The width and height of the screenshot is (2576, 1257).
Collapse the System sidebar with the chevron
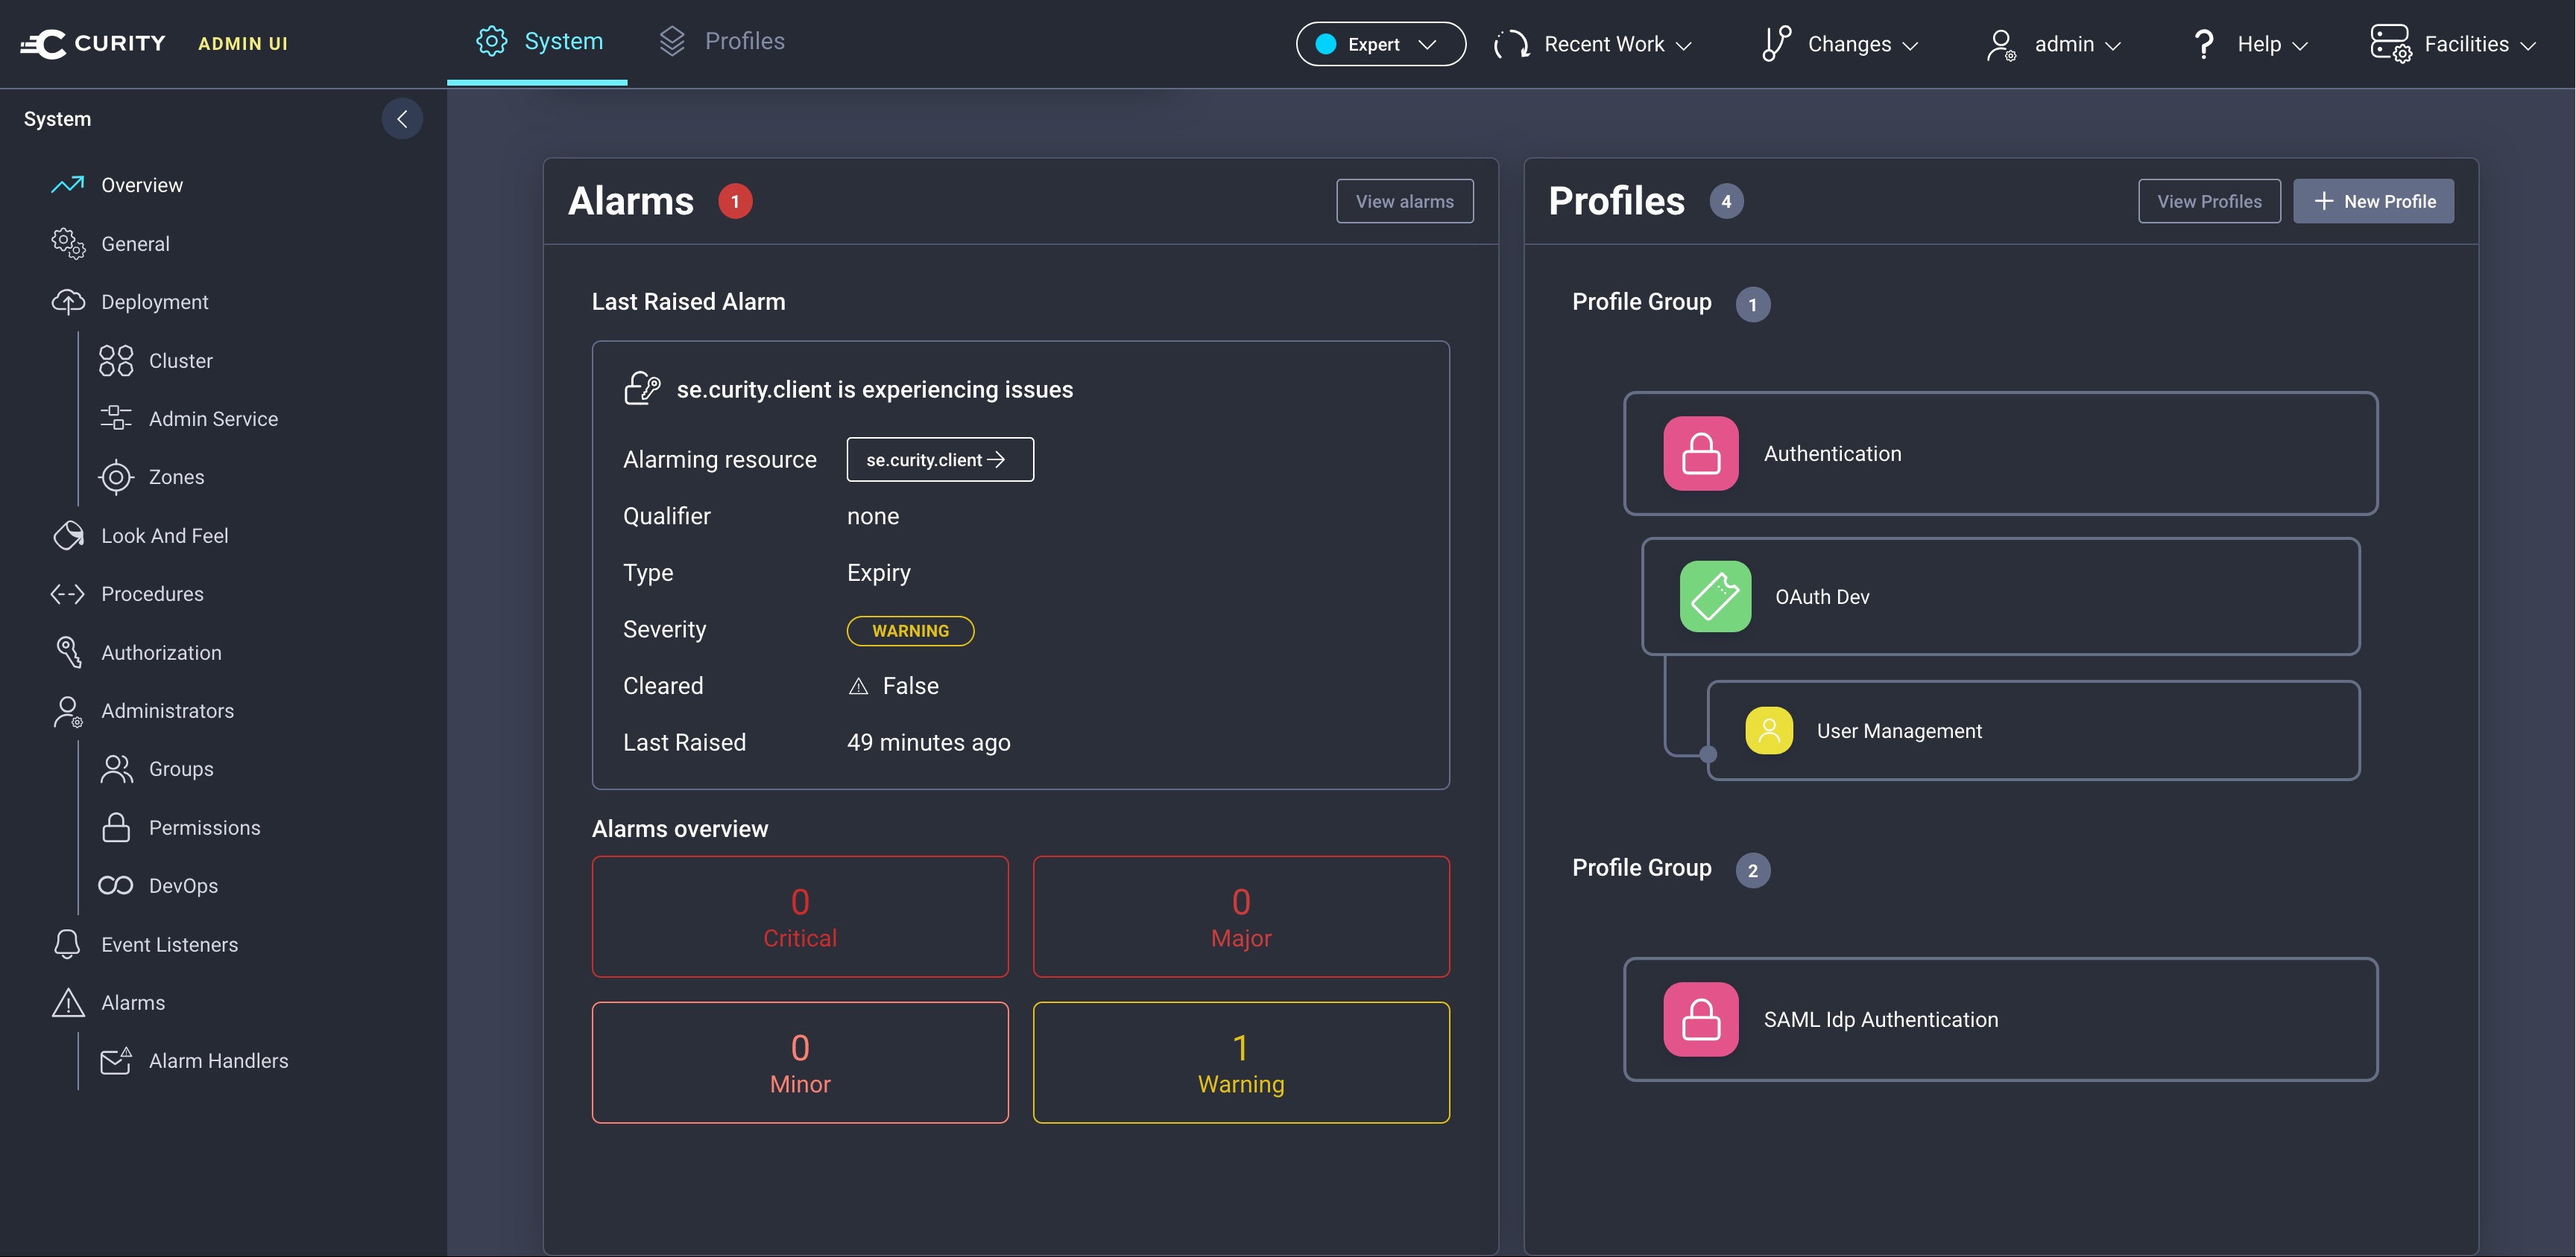(402, 119)
